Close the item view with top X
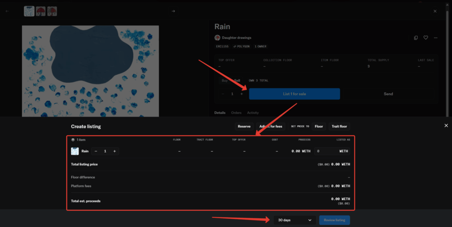Viewport: 452px width, 227px height. point(435,11)
